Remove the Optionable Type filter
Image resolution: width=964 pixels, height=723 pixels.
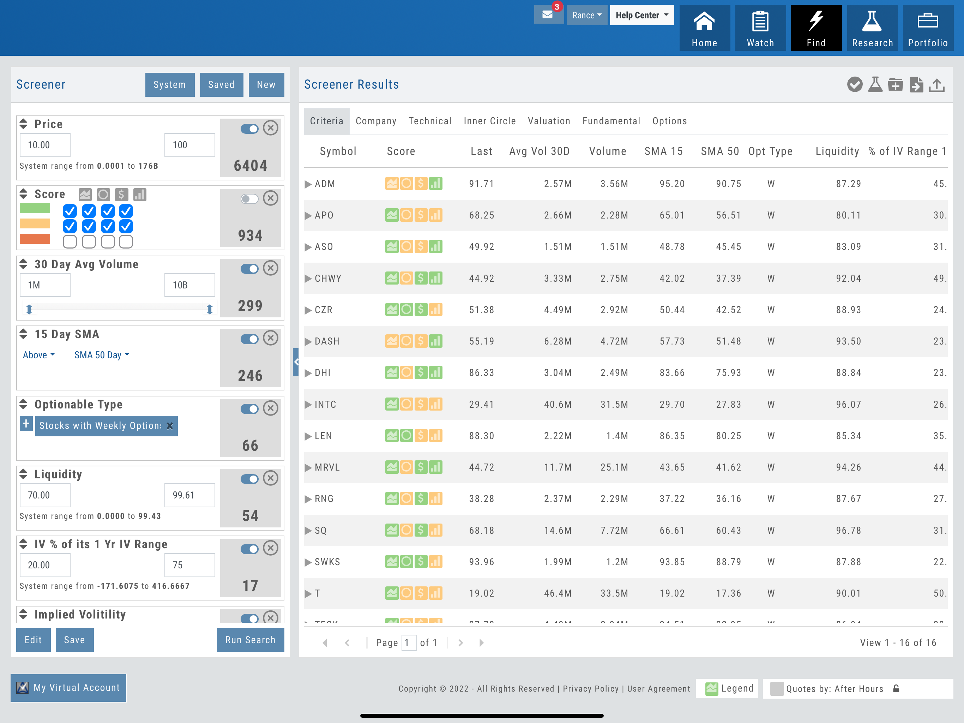click(271, 408)
